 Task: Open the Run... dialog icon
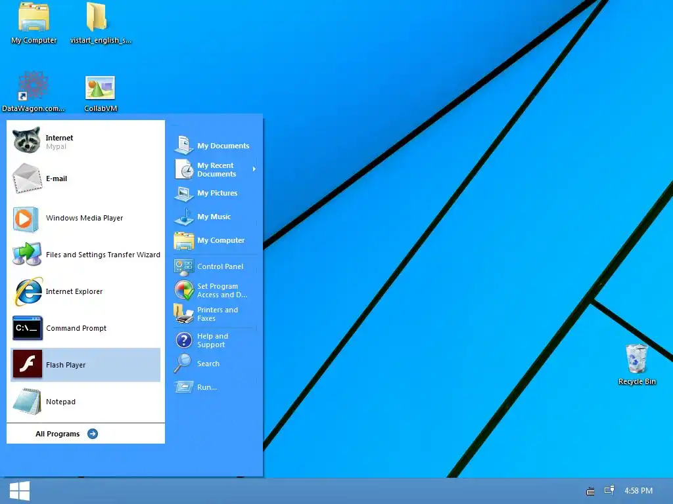tap(184, 387)
